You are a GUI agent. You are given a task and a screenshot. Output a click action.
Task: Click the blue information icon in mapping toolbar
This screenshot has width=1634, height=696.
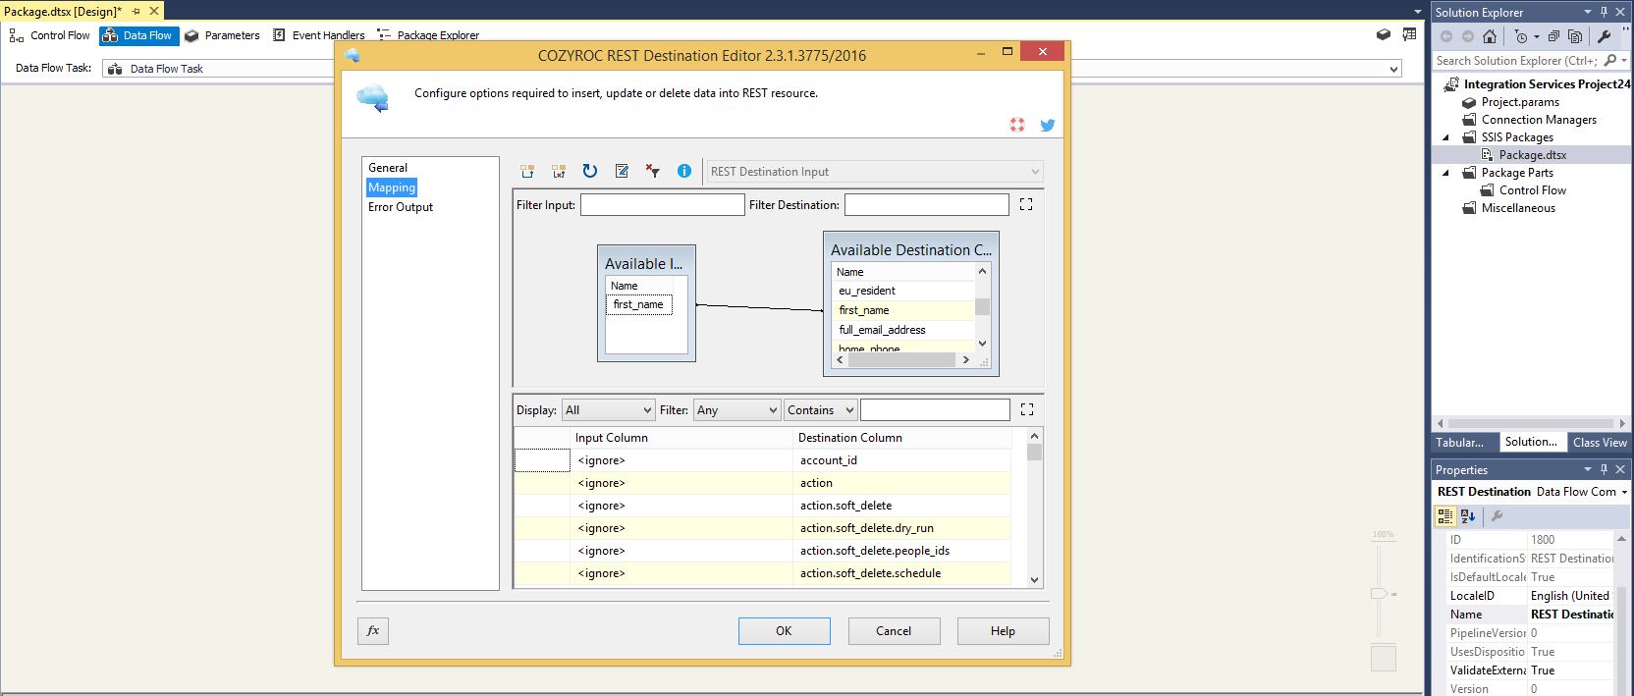tap(684, 171)
